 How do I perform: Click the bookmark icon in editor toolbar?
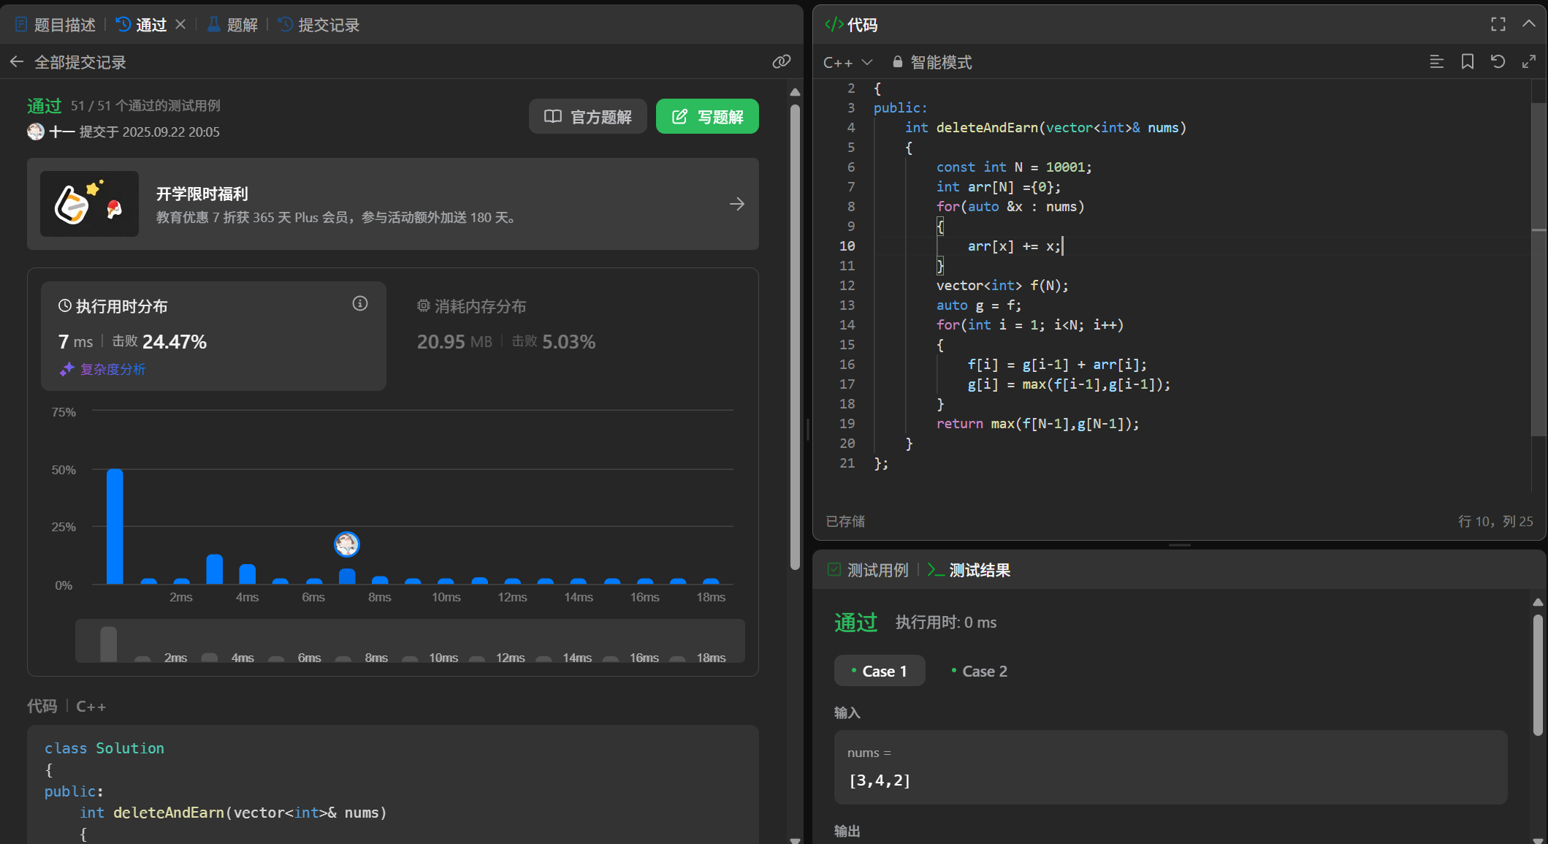(x=1467, y=62)
